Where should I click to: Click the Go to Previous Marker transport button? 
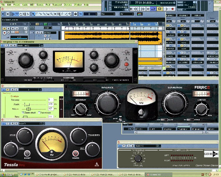pos(131,9)
